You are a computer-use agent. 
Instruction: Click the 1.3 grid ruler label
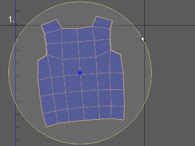tap(18, 114)
